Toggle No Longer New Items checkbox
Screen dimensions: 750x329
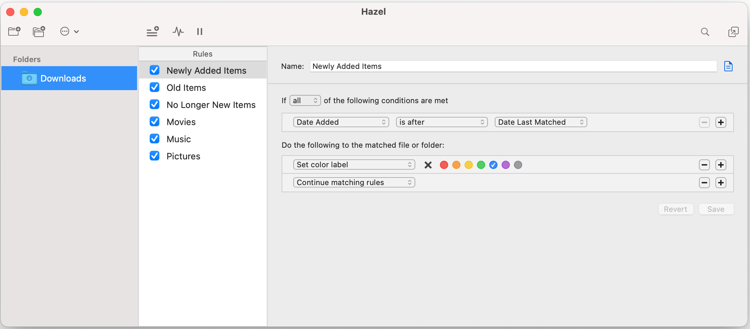[155, 105]
